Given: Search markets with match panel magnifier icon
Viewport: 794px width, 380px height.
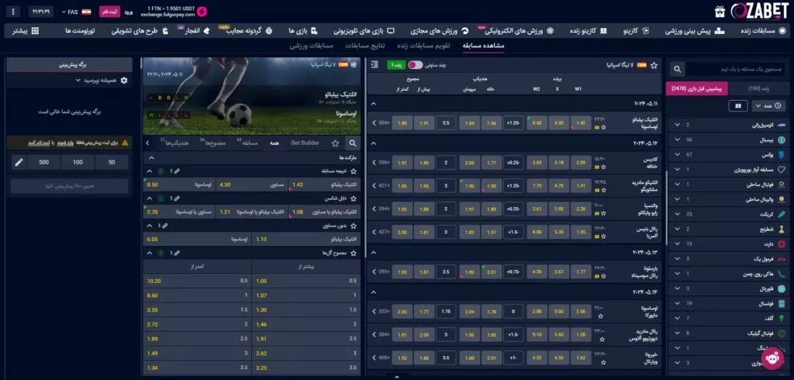Looking at the screenshot, I should (x=353, y=143).
